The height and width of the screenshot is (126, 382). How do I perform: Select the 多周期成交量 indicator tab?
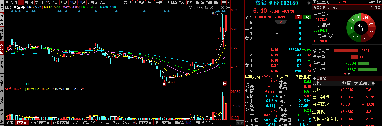[x=40, y=123]
